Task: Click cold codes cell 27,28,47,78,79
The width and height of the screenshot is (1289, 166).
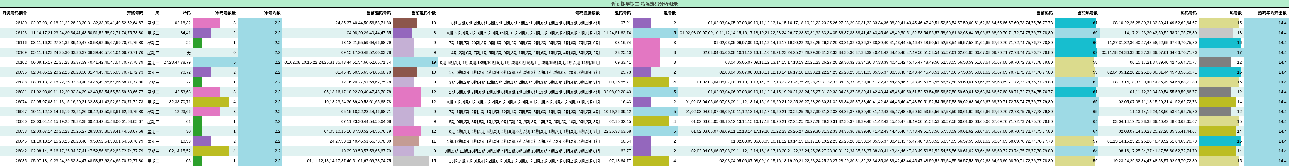Action: (177, 62)
